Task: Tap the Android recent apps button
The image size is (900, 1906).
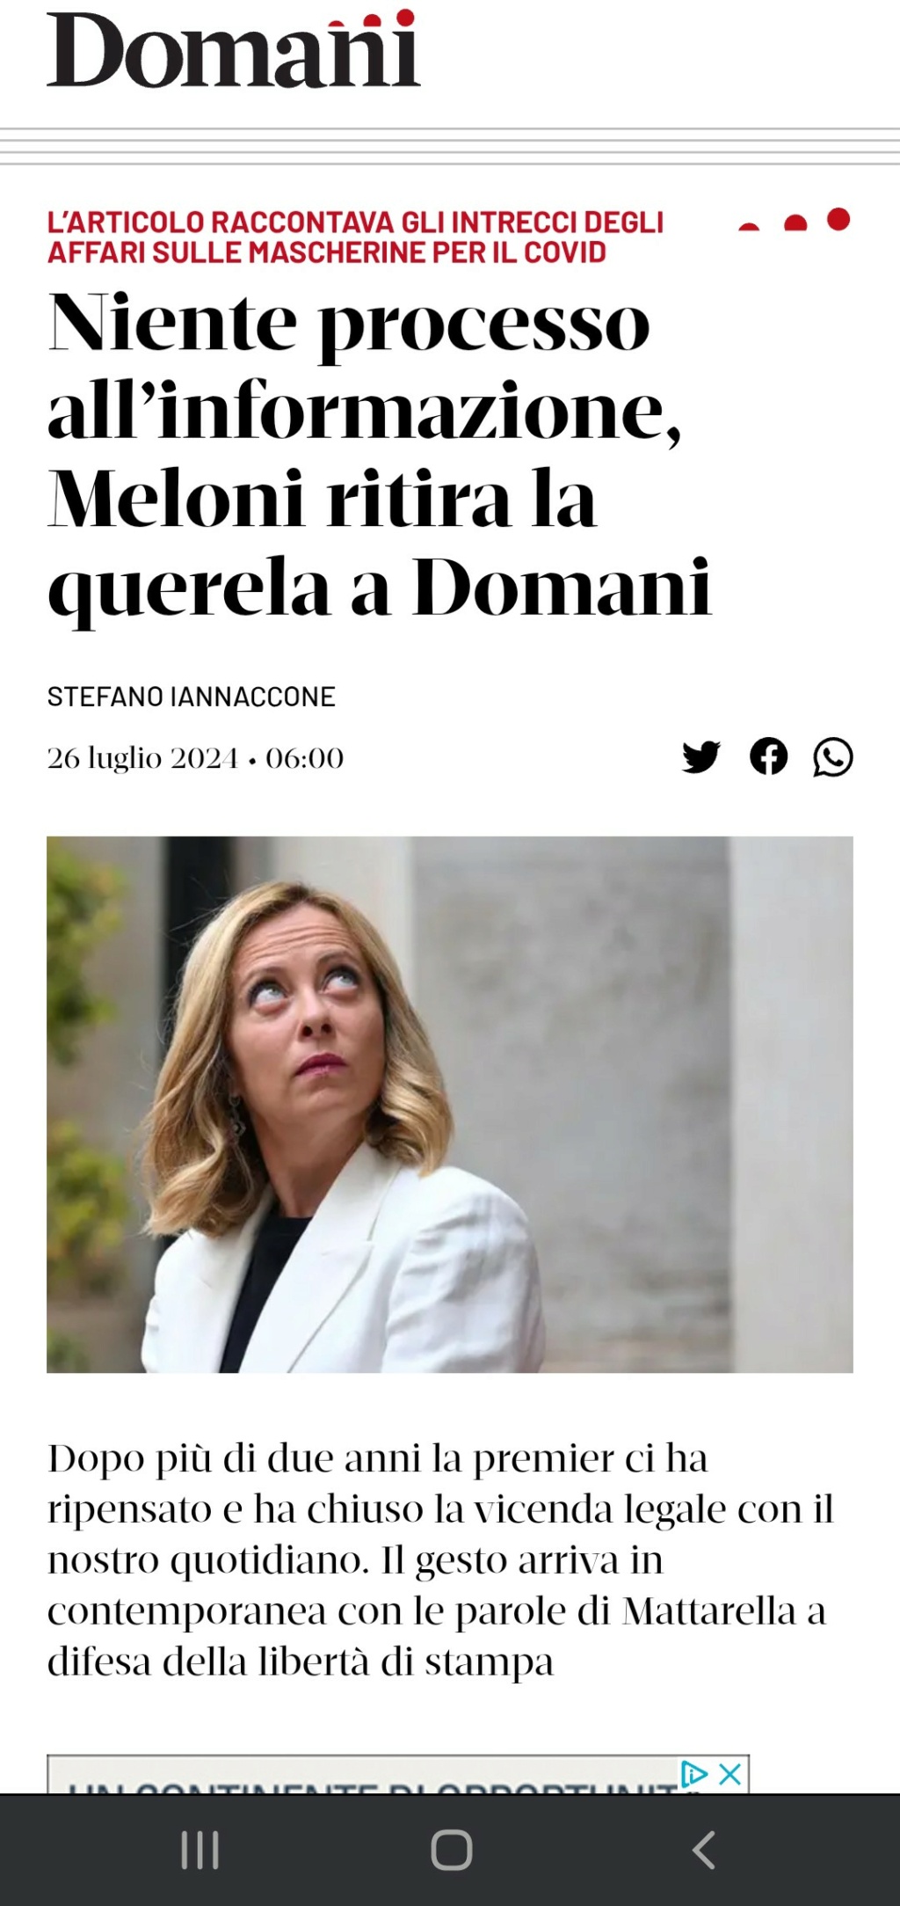Action: point(200,1851)
